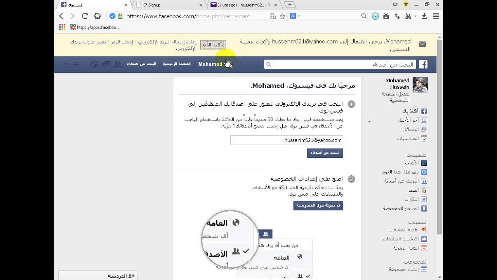Image resolution: width=497 pixels, height=280 pixels.
Task: Click the Facebook search box
Action: pyautogui.click(x=340, y=64)
